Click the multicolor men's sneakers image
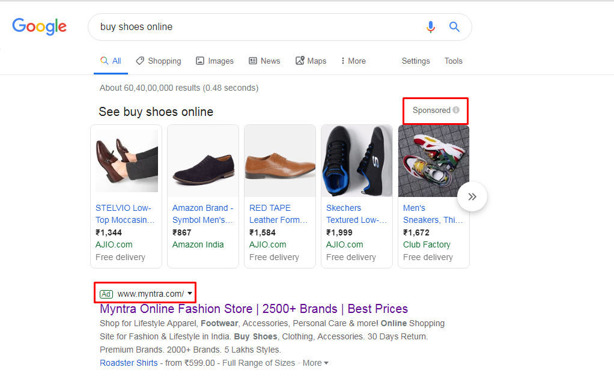Viewport: 614px width, 376px height. pos(434,161)
